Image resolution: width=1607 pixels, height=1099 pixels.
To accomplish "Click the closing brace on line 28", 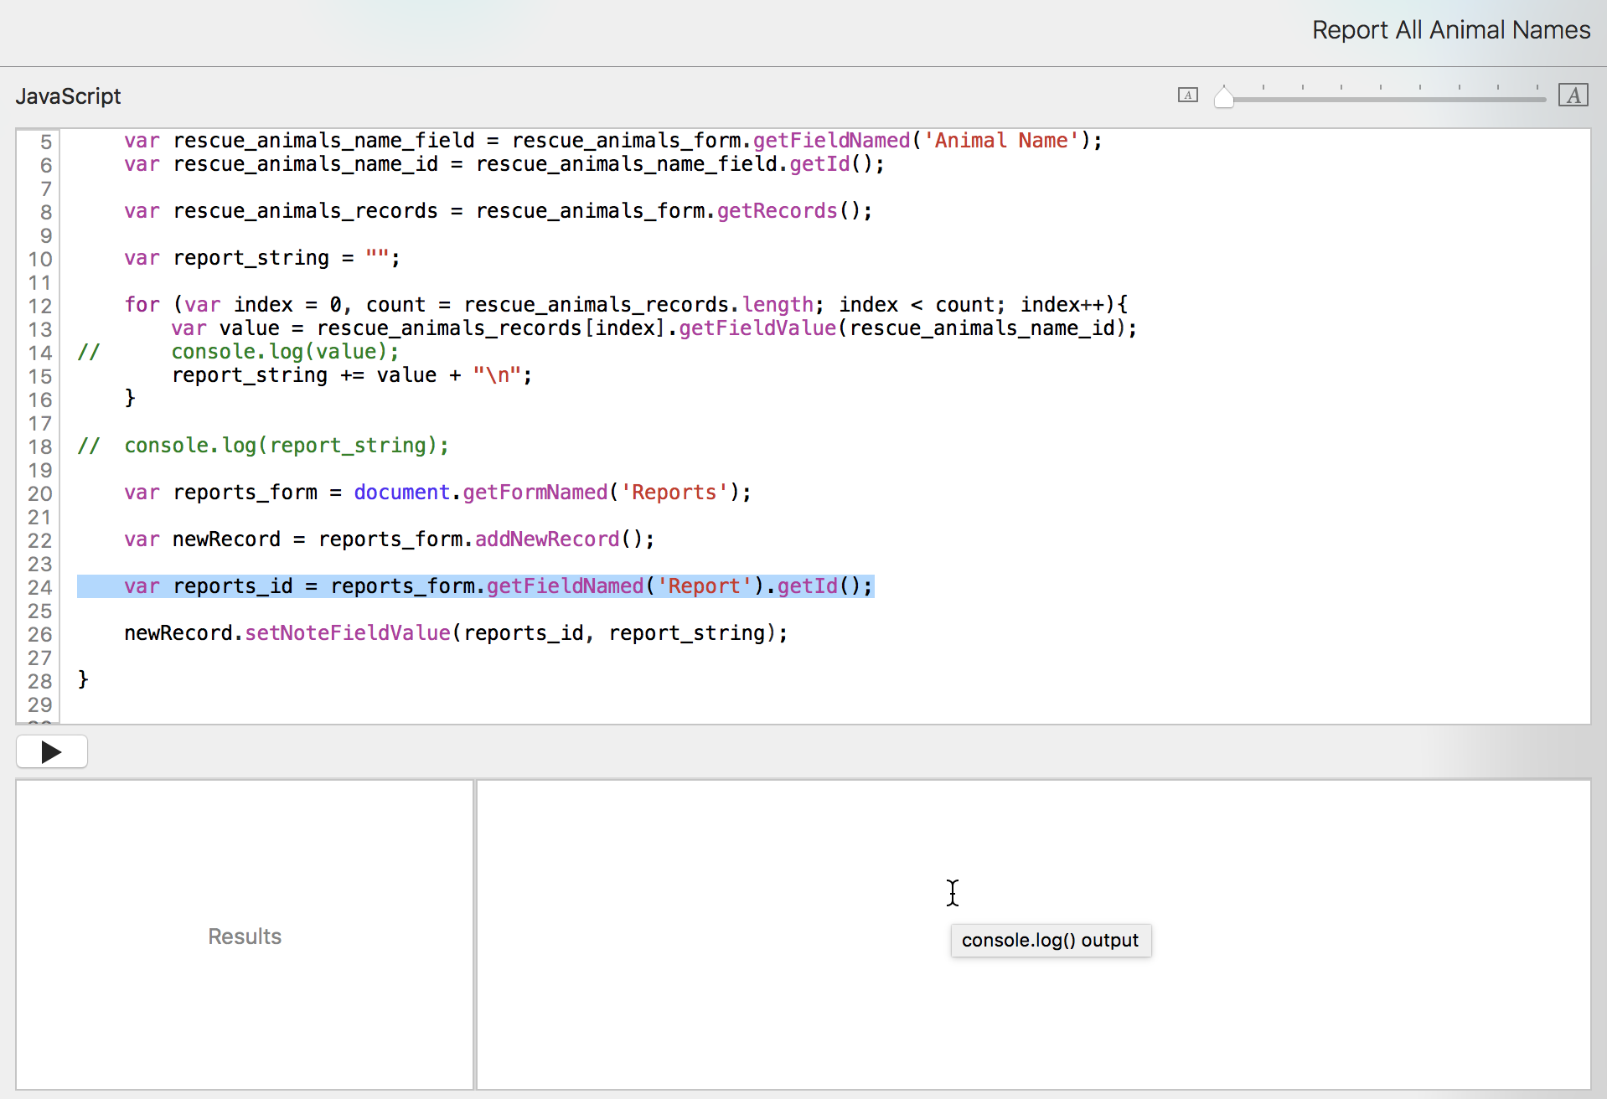I will point(83,679).
